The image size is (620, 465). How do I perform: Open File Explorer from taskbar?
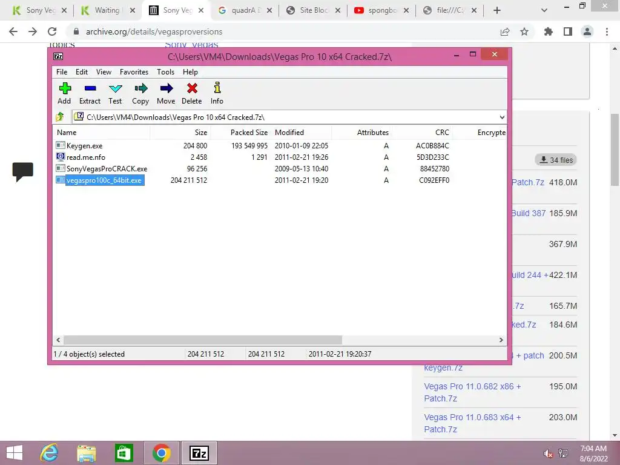(x=87, y=453)
